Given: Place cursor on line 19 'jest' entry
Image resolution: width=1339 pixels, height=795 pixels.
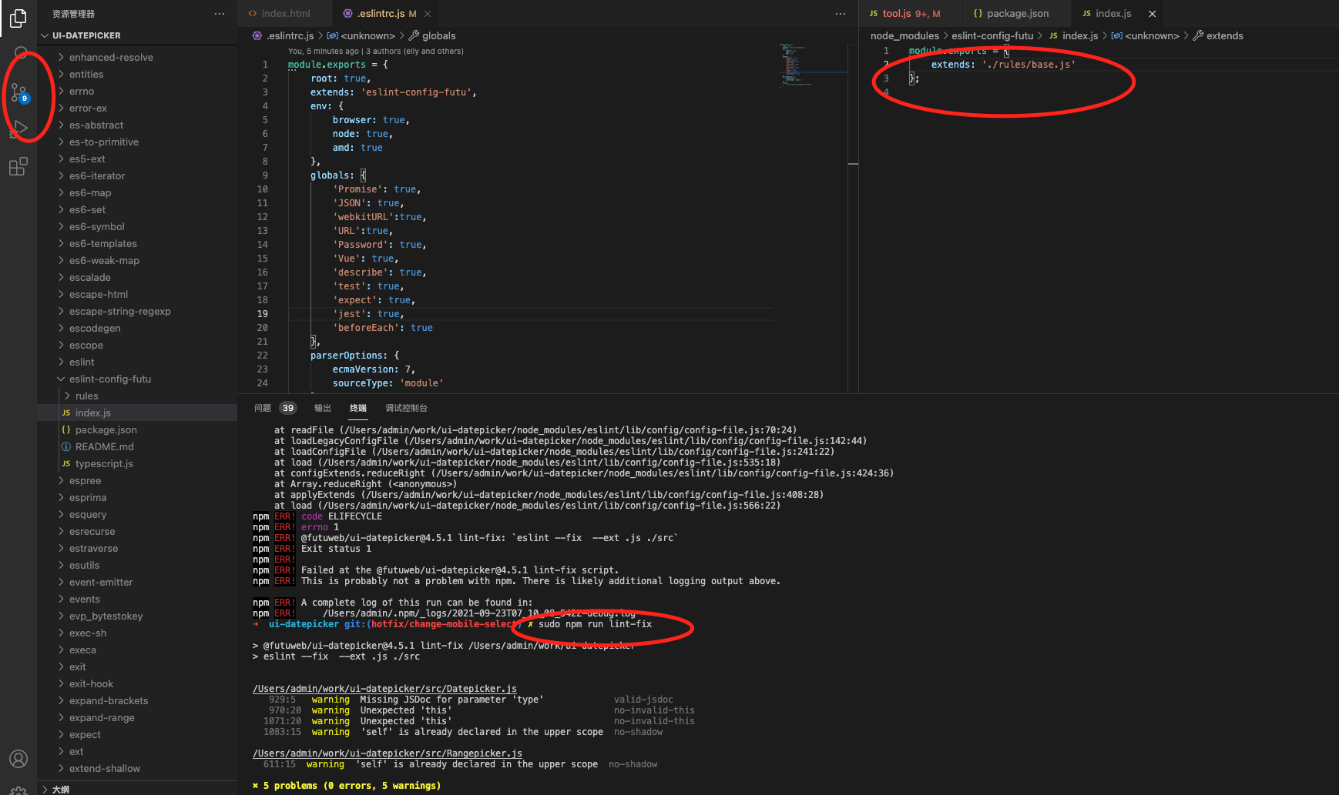Looking at the screenshot, I should click(x=368, y=314).
